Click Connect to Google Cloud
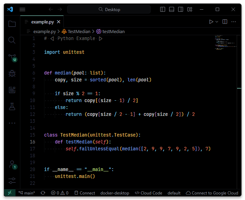 point(212,193)
